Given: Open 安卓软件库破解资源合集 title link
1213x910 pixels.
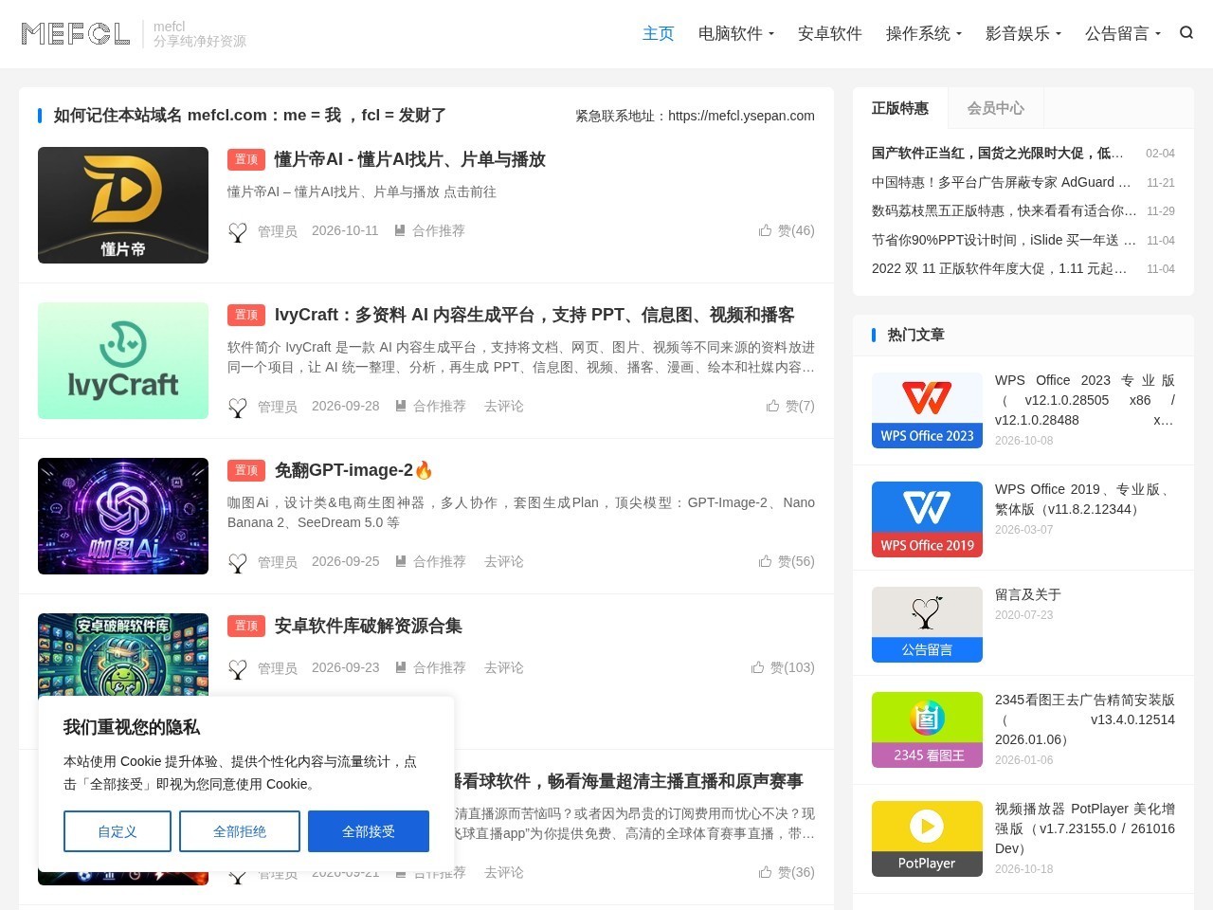Looking at the screenshot, I should [x=369, y=626].
